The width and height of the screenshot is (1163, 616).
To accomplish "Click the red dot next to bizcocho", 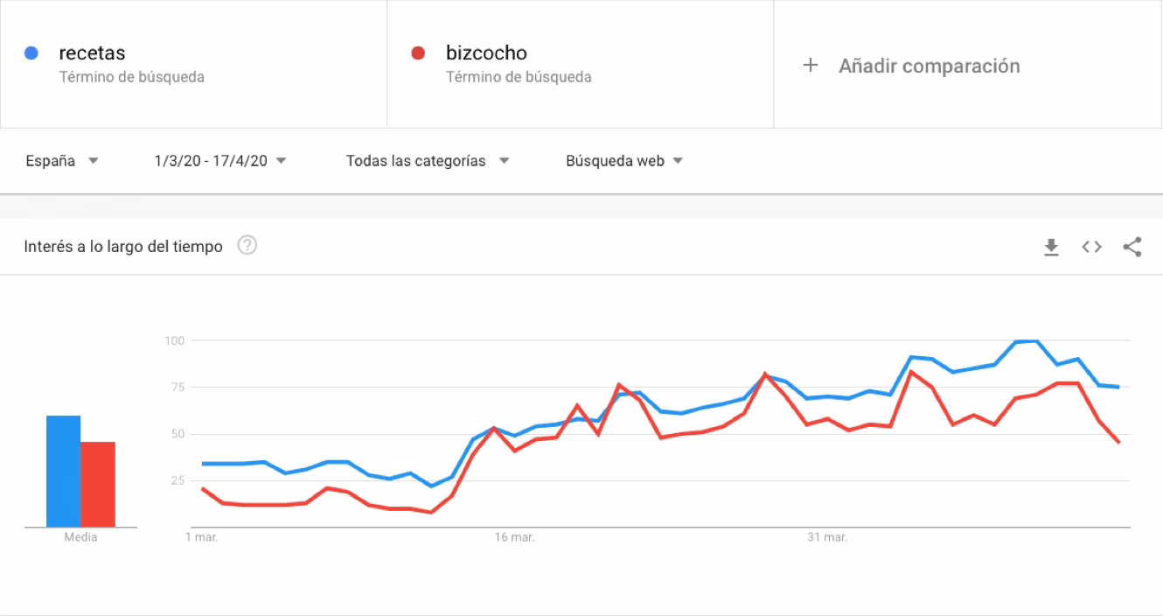I will click(418, 53).
